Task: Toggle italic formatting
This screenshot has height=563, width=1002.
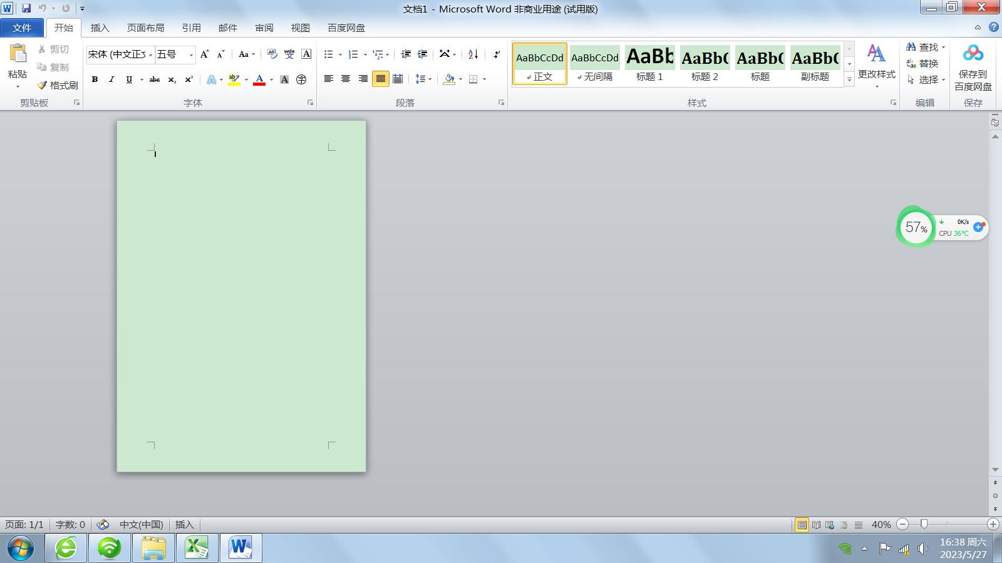Action: coord(111,79)
